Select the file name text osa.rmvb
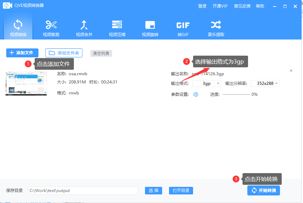 [x=78, y=74]
